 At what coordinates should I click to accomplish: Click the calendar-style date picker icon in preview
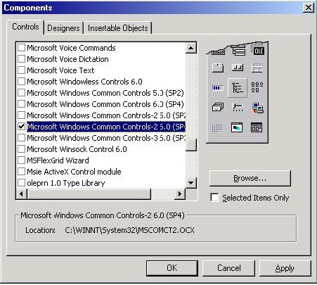(x=257, y=127)
